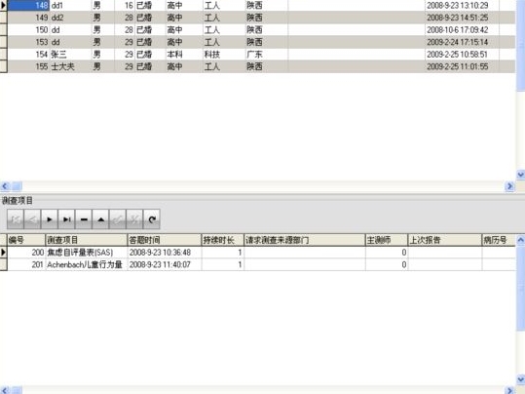525x394 pixels.
Task: Cancel edit with the X button
Action: [x=134, y=219]
